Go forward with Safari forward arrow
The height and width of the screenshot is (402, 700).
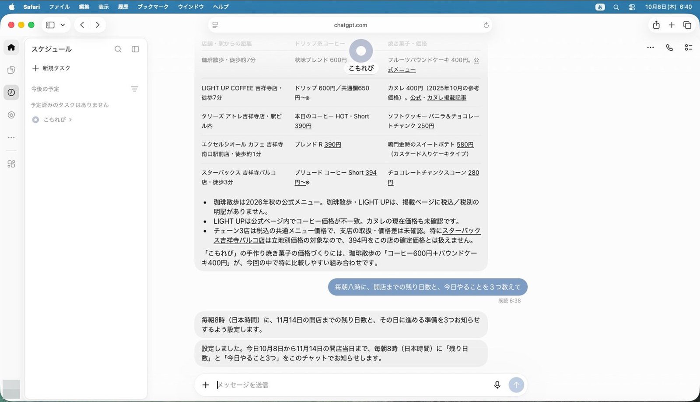tap(98, 25)
